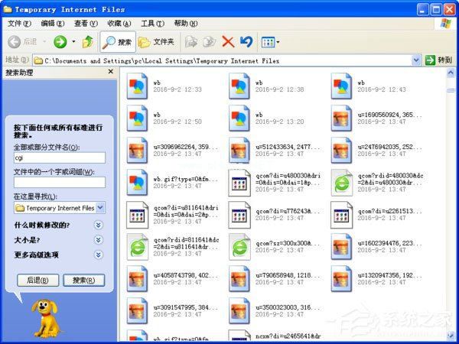
Task: Click the search assistant dog character
Action: point(45,319)
